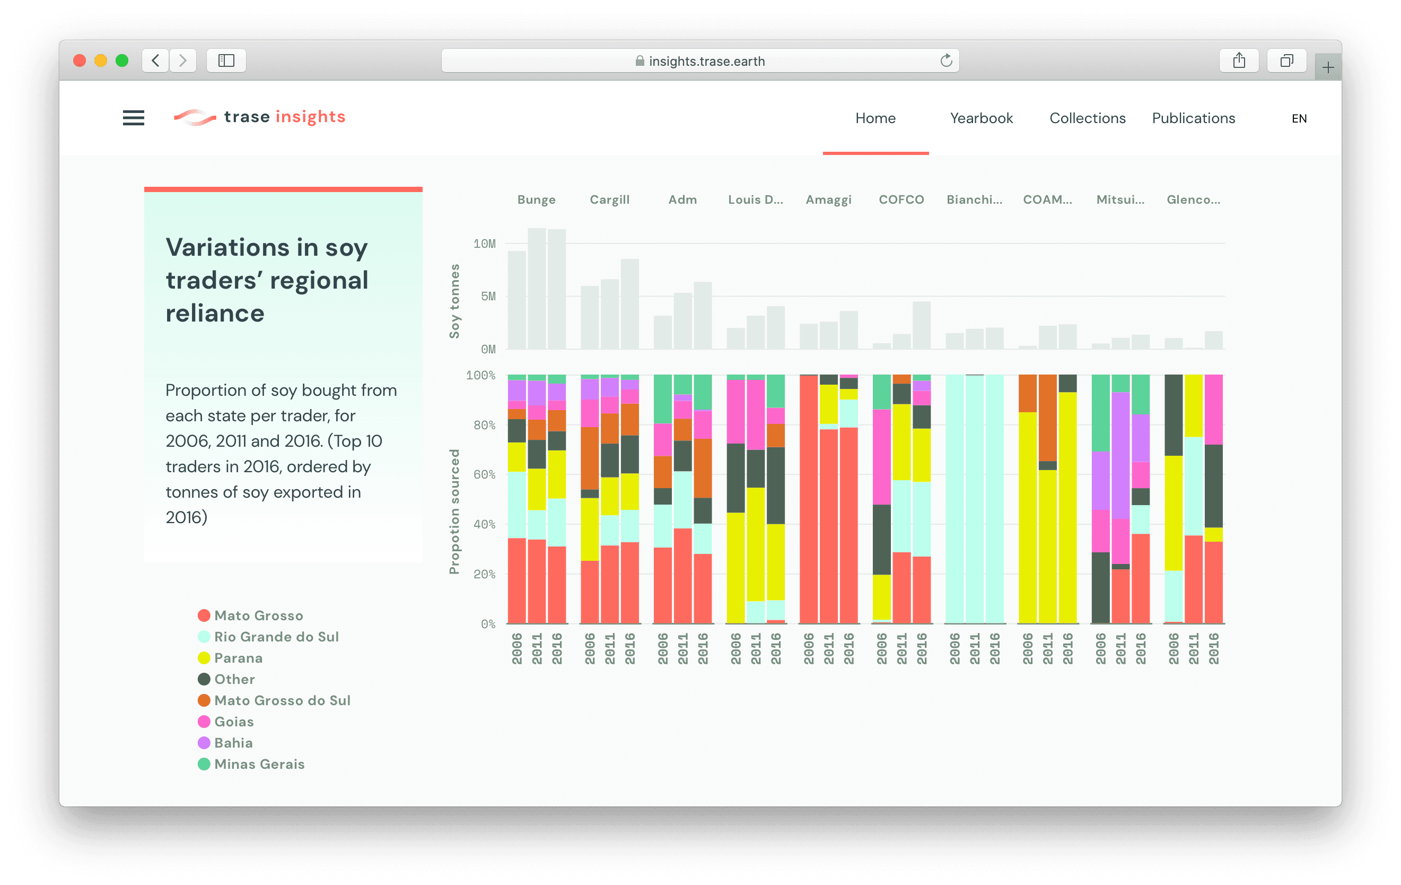Show all tabs overview icon
1401x885 pixels.
point(1286,60)
